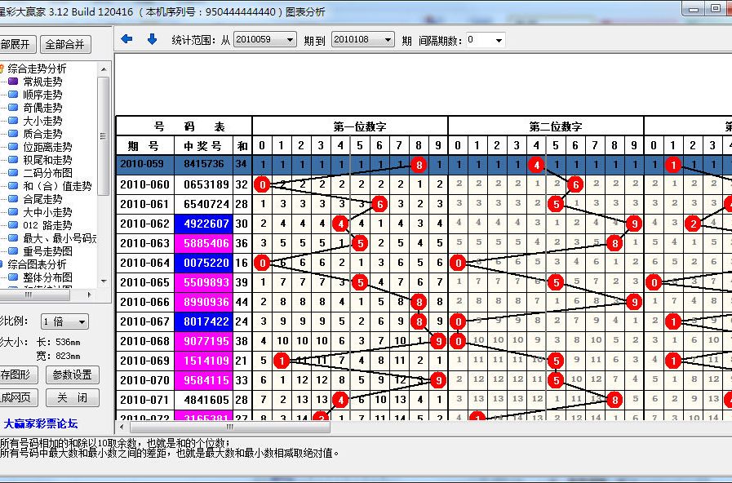Screen dimensions: 732x483
Task: Open the 012 路走势 tree item
Action: tap(47, 225)
